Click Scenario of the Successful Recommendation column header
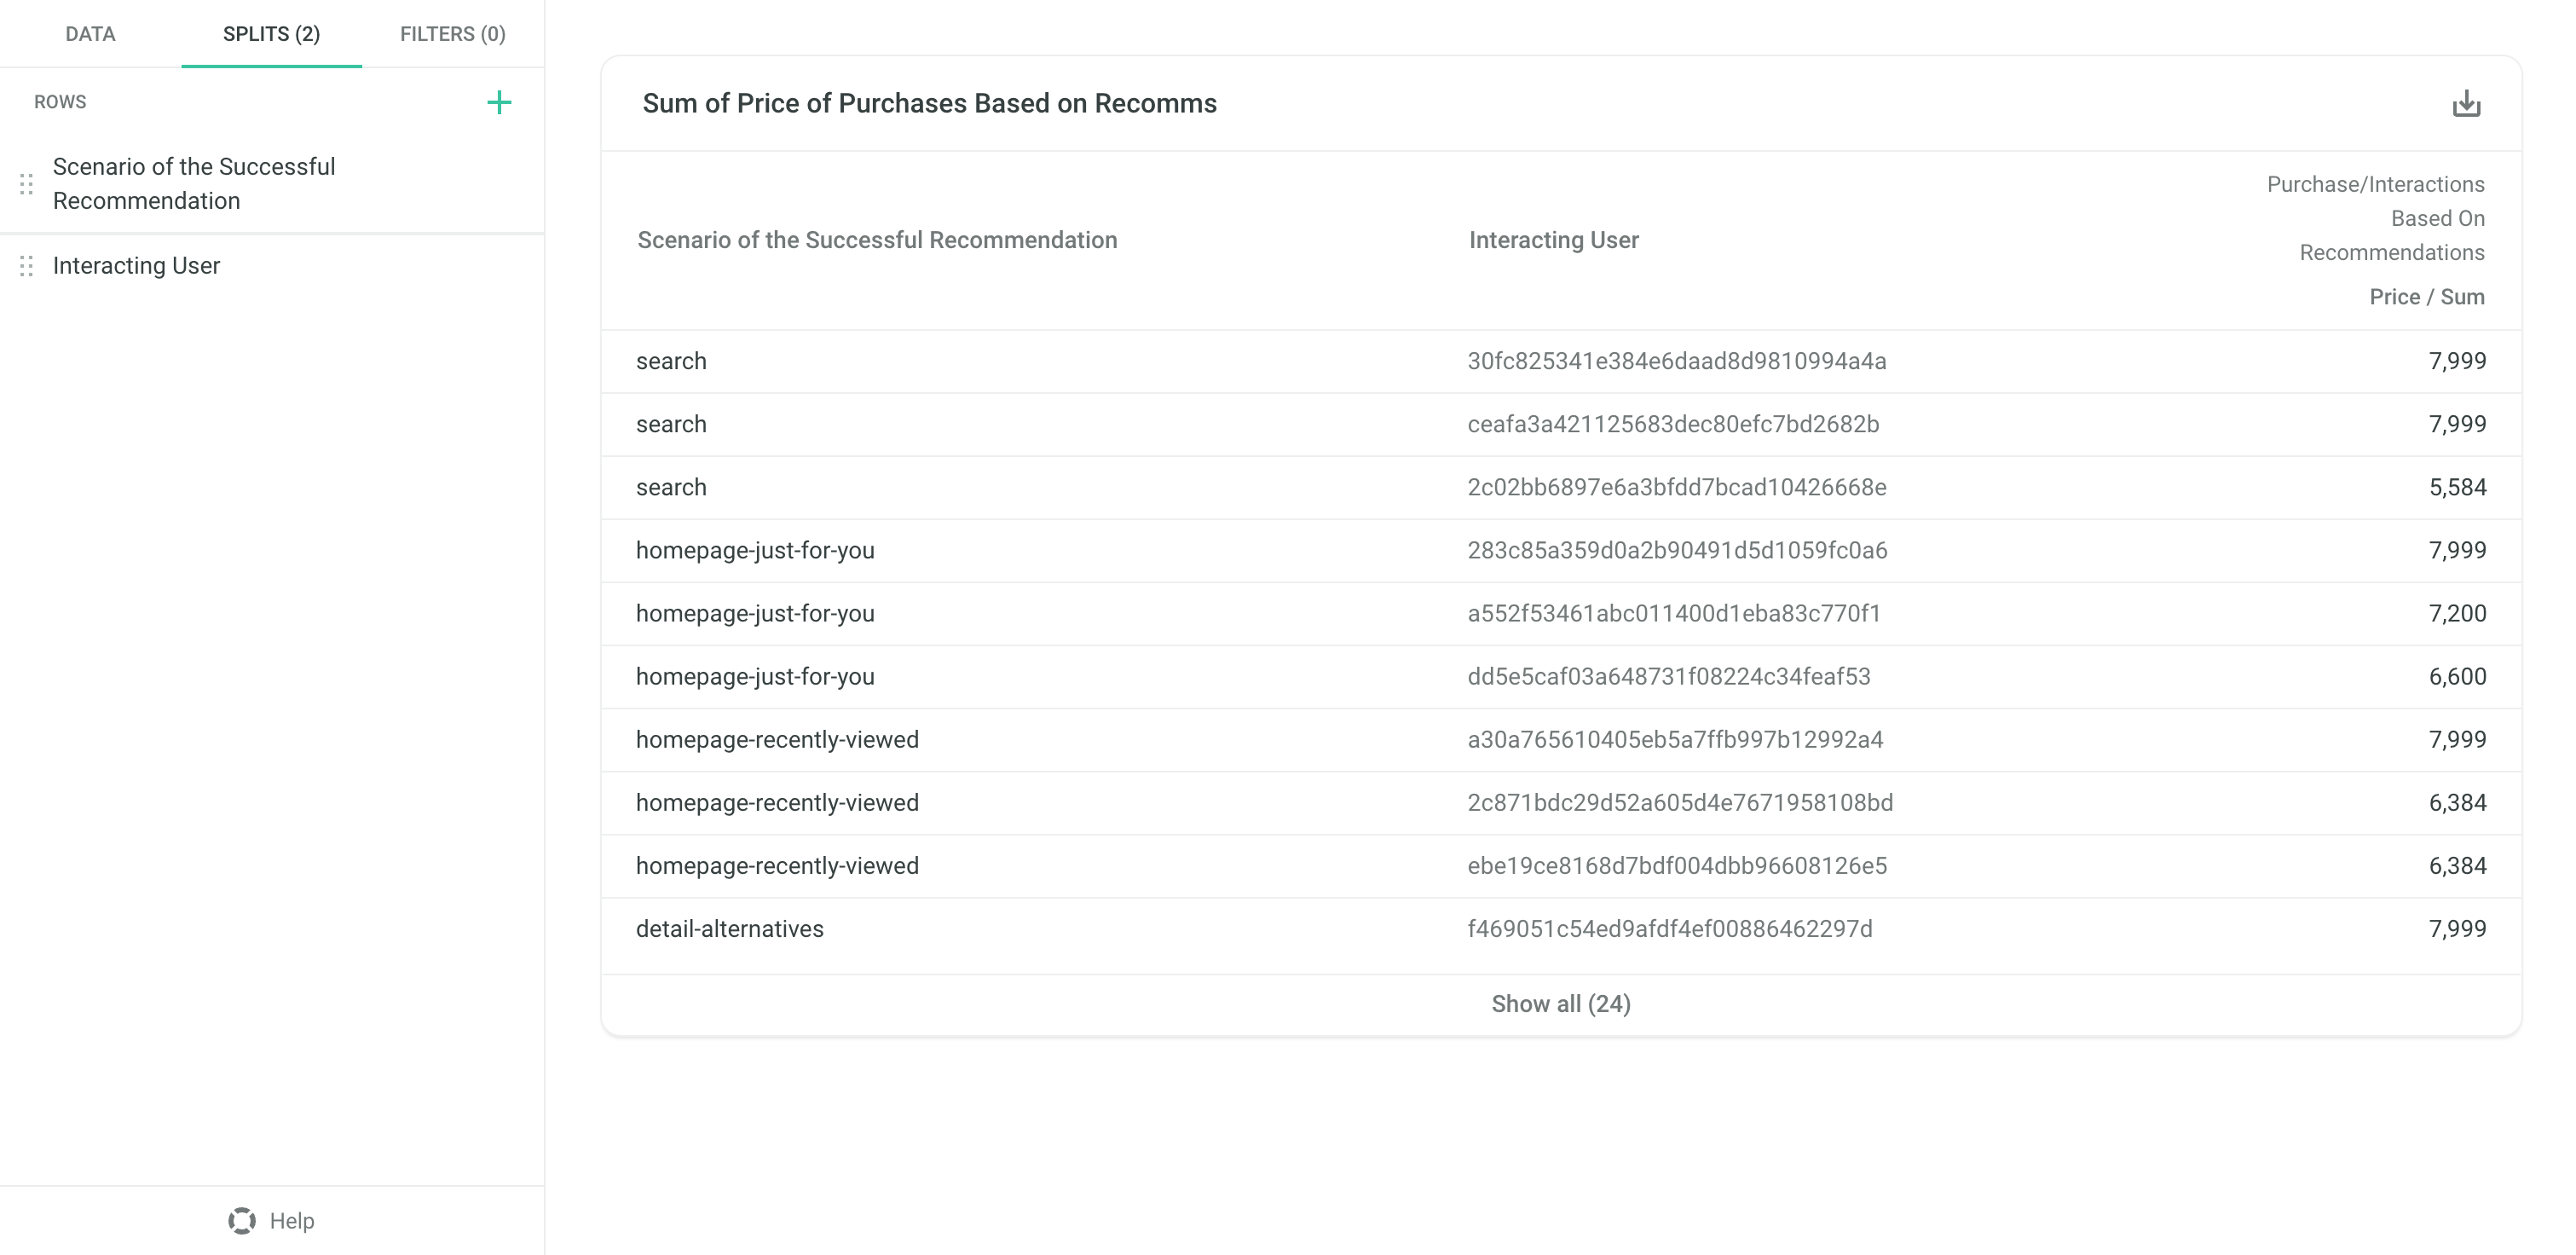The height and width of the screenshot is (1255, 2576). [877, 240]
